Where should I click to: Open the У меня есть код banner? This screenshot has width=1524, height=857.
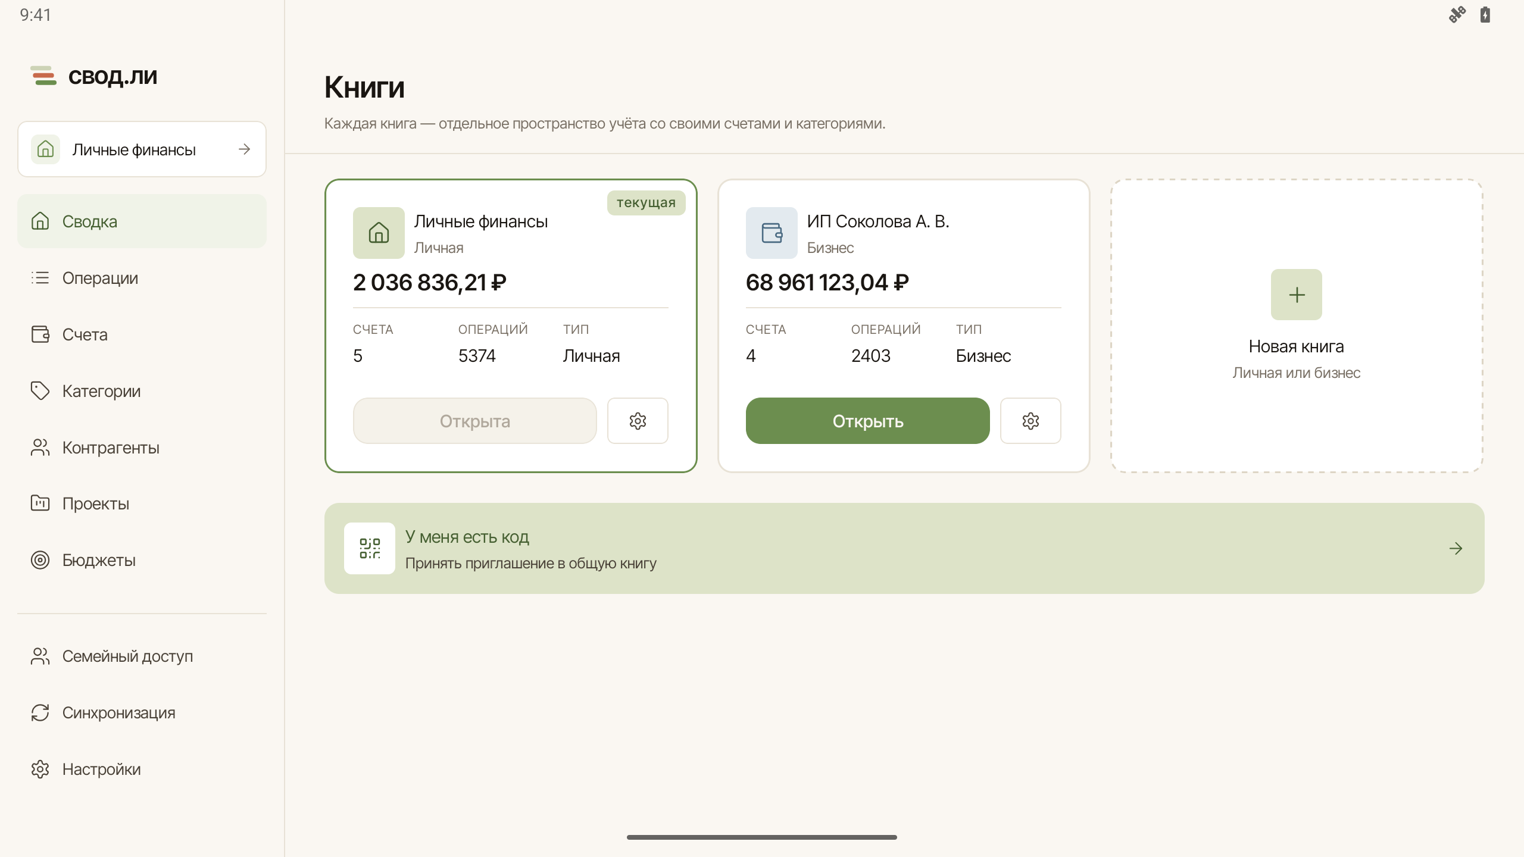coord(904,548)
